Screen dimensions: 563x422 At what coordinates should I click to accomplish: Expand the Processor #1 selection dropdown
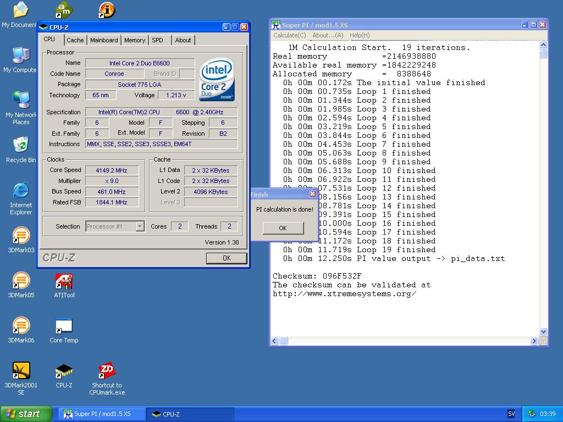140,226
